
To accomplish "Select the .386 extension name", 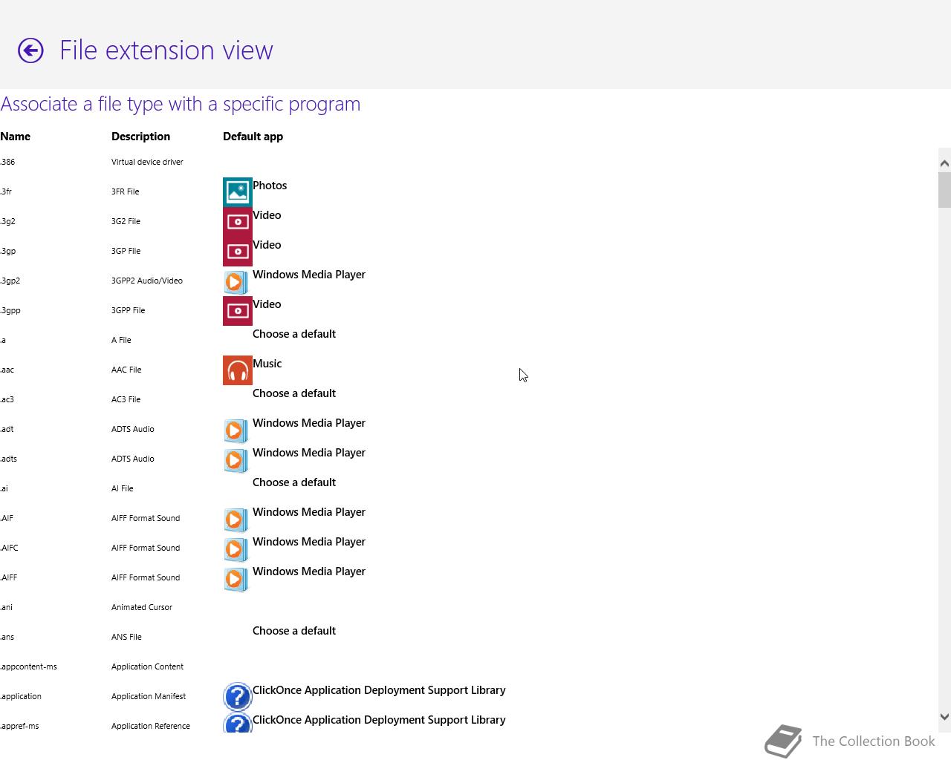I will (7, 162).
